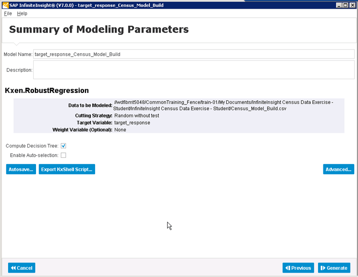The image size is (358, 277).
Task: Open the File menu
Action: (8, 13)
